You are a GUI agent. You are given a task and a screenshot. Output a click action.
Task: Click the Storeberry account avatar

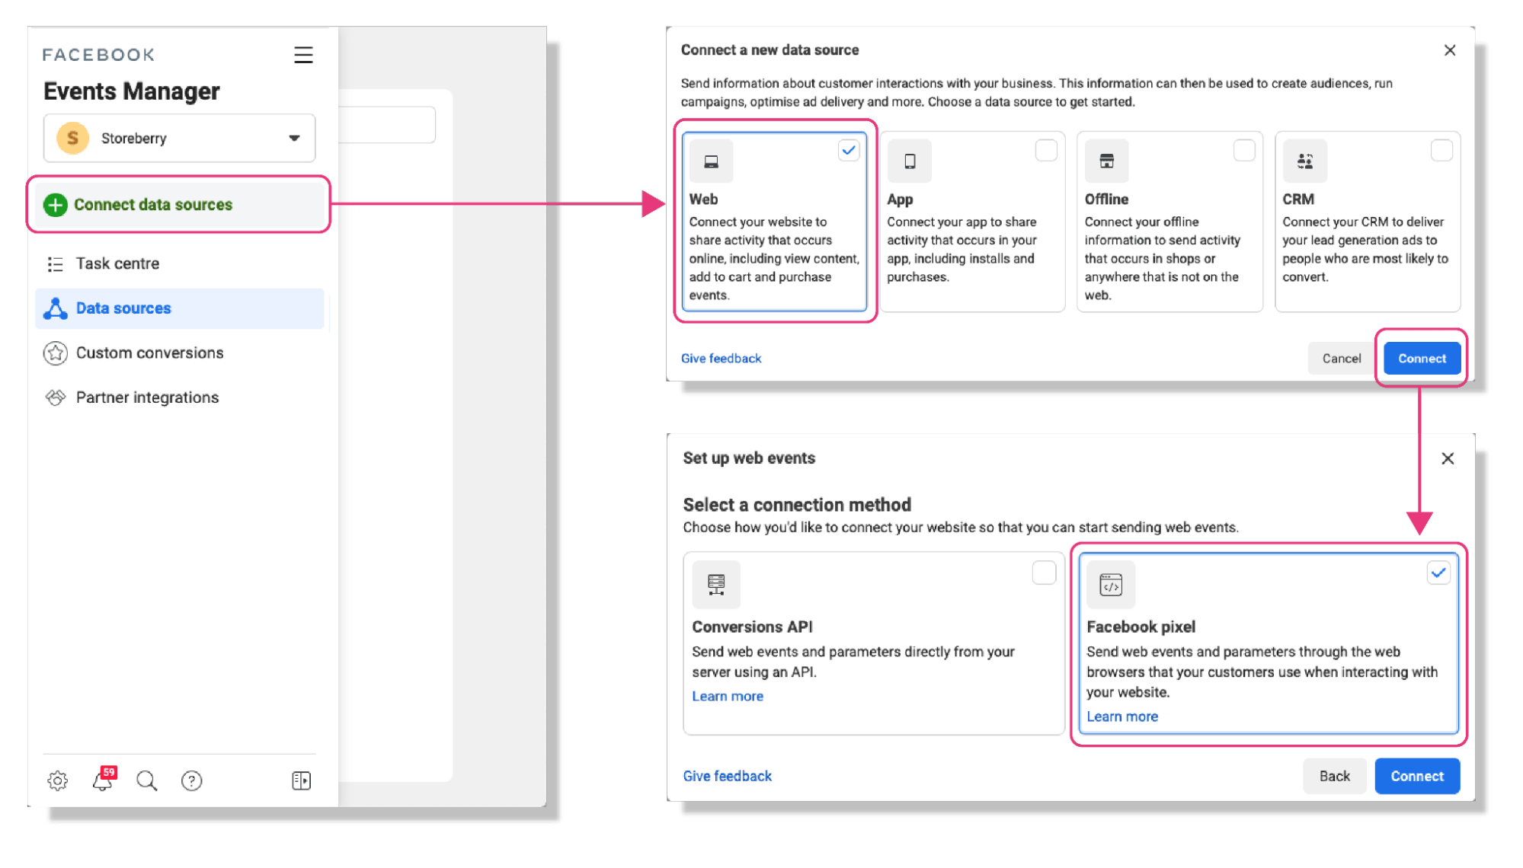point(72,138)
